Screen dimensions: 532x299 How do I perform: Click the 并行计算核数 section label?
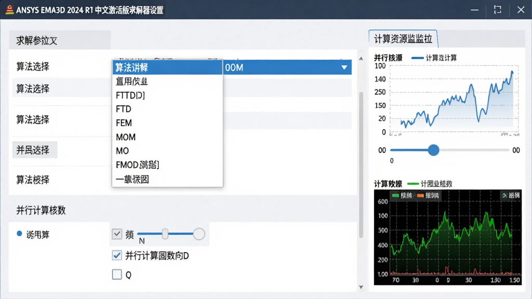pos(41,210)
